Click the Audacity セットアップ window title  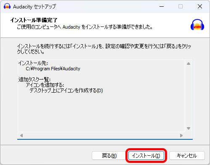[x=35, y=6]
